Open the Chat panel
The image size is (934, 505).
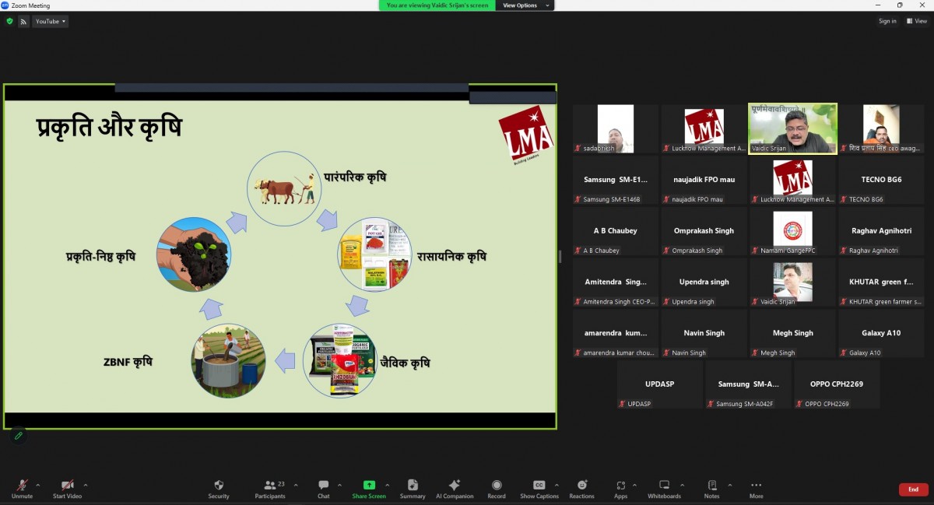[323, 489]
